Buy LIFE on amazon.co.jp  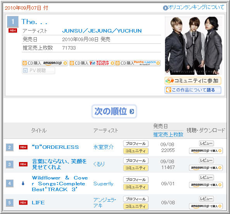click(x=206, y=206)
